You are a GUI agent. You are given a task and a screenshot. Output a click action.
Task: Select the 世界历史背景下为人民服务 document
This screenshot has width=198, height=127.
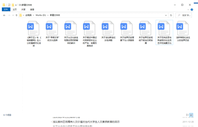click(127, 31)
